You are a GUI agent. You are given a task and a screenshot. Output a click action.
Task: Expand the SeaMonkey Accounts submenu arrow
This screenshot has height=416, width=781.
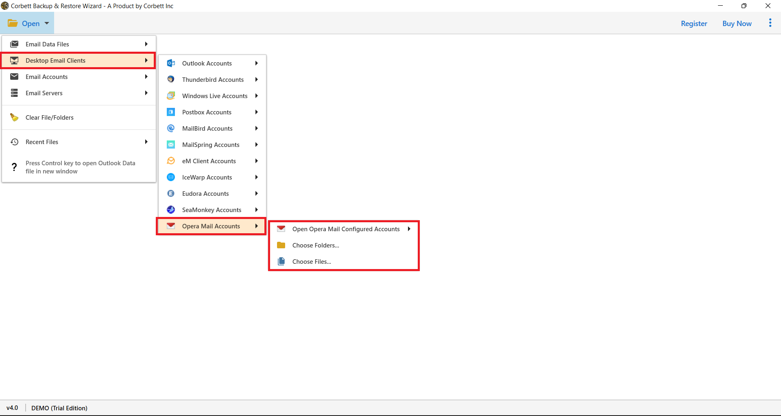coord(257,210)
